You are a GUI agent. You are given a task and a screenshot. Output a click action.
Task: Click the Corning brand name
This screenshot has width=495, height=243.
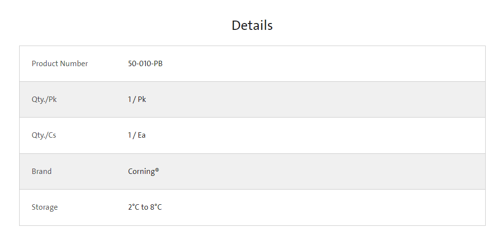(141, 171)
